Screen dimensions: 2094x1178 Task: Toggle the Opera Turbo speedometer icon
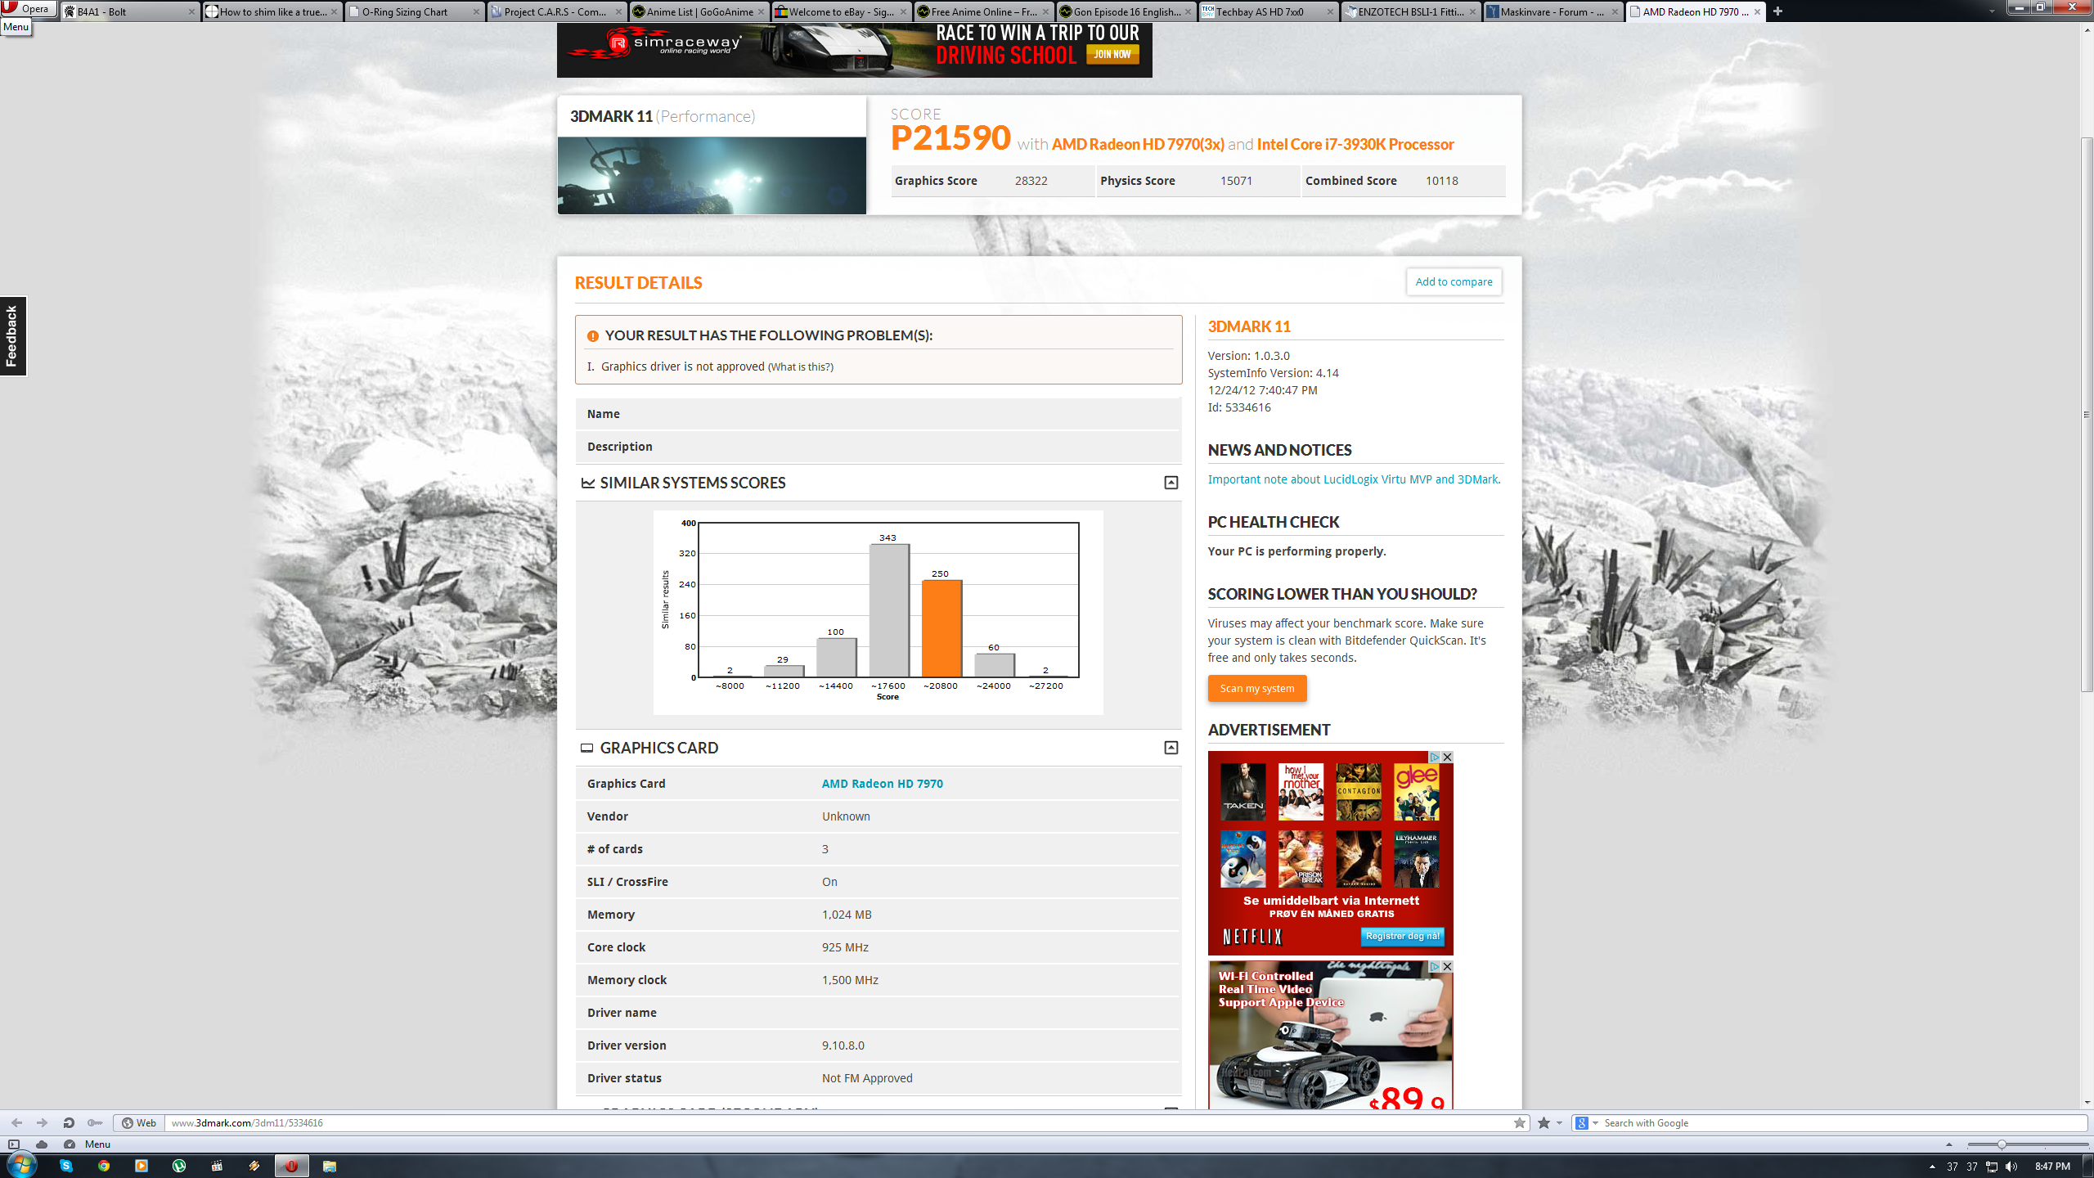tap(70, 1144)
